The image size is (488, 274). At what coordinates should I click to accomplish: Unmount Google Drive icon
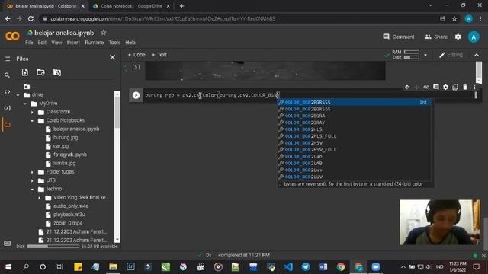pyautogui.click(x=57, y=72)
